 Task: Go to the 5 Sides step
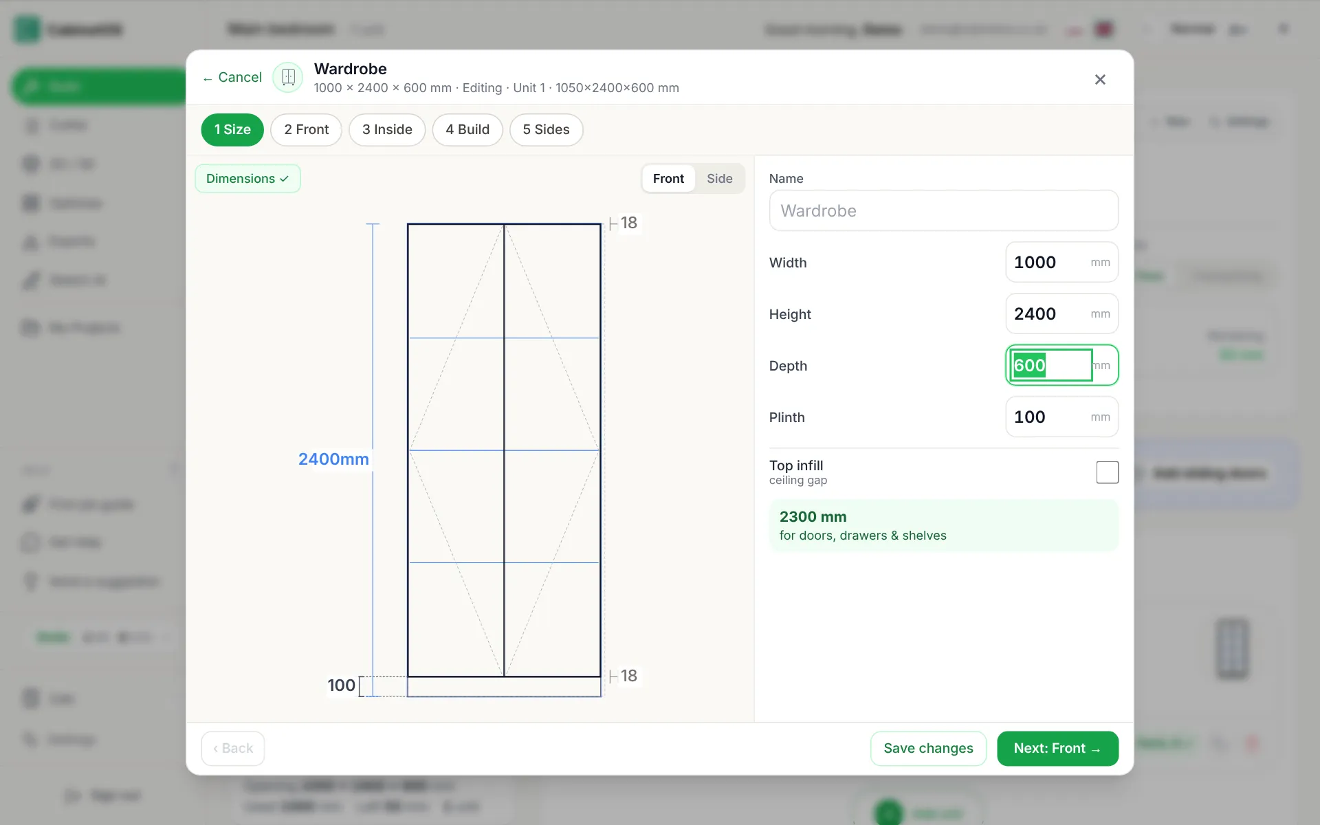click(547, 130)
